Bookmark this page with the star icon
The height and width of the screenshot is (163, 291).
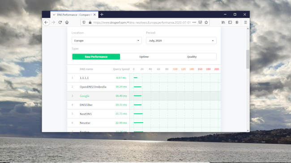point(206,22)
